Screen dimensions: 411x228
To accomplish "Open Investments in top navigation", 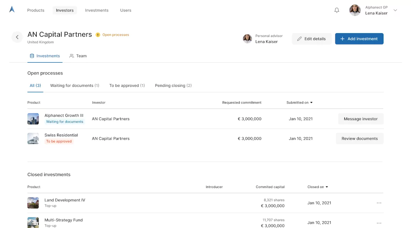I will [97, 10].
